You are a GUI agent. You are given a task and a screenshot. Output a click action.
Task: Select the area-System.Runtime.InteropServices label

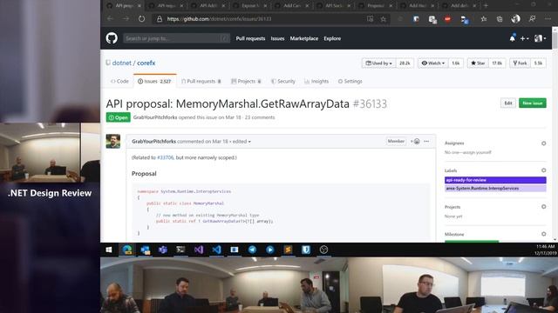(495, 189)
